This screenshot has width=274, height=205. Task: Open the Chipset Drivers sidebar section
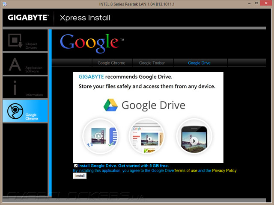[25, 41]
